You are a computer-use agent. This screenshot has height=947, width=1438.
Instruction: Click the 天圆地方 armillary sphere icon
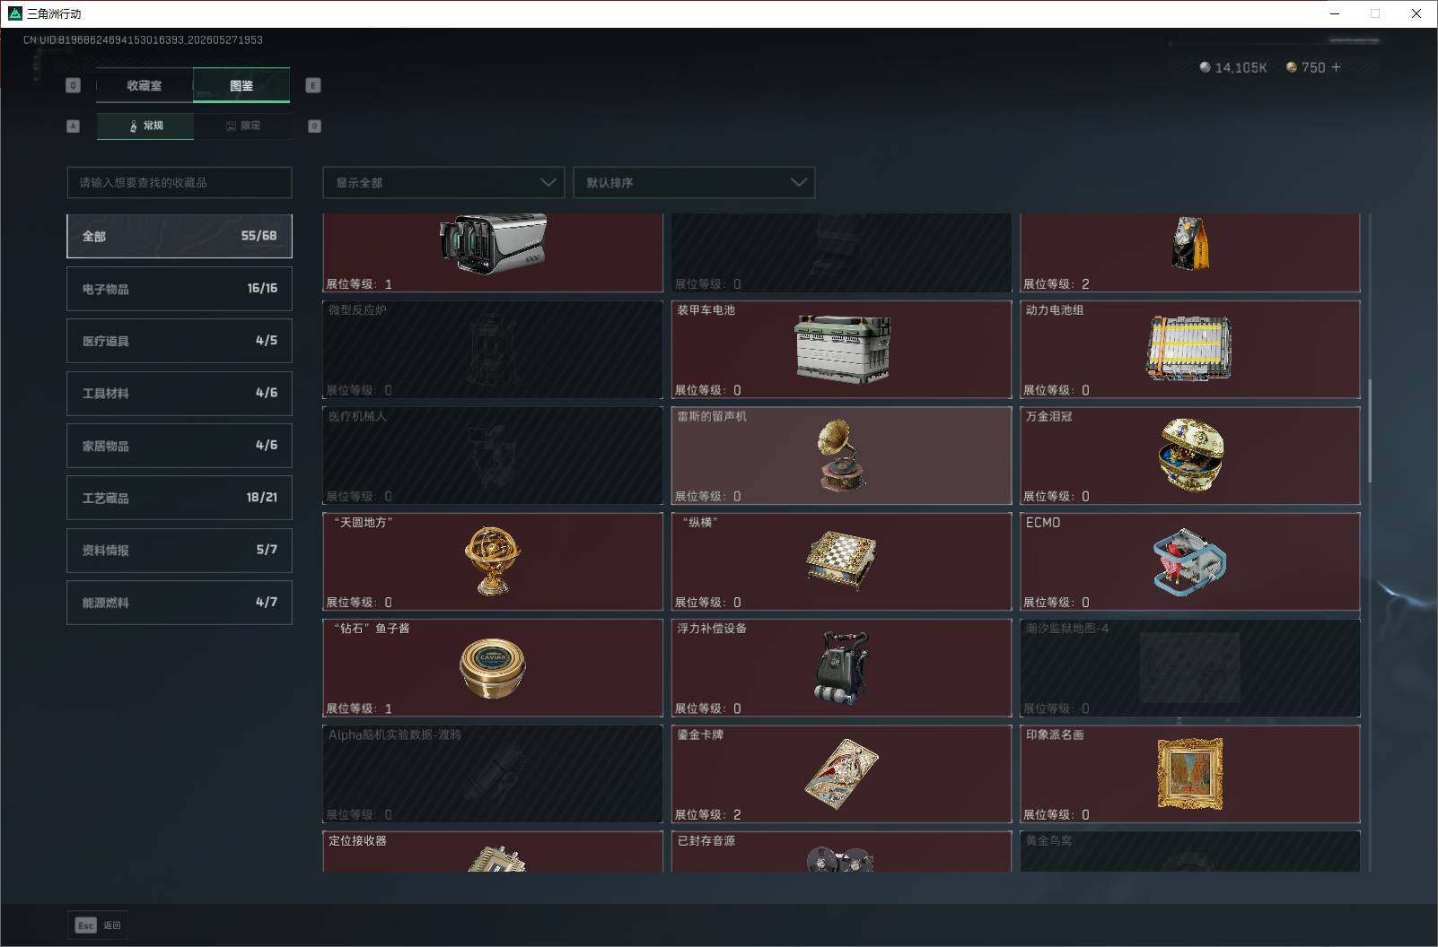click(x=493, y=560)
